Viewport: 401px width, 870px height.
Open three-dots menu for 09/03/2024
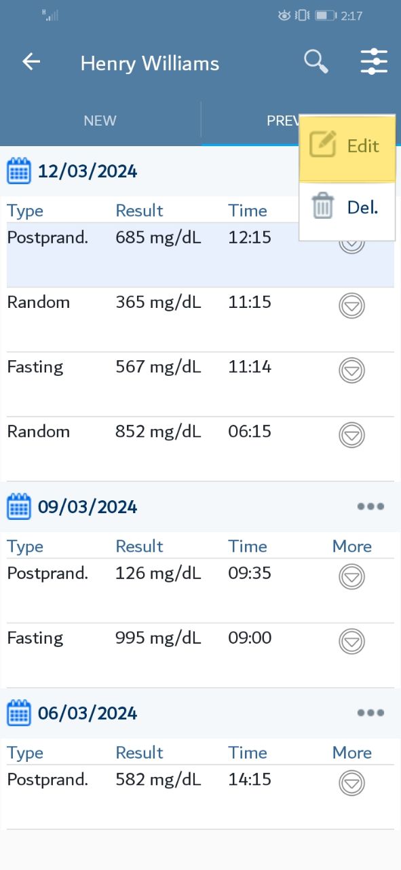pyautogui.click(x=370, y=506)
